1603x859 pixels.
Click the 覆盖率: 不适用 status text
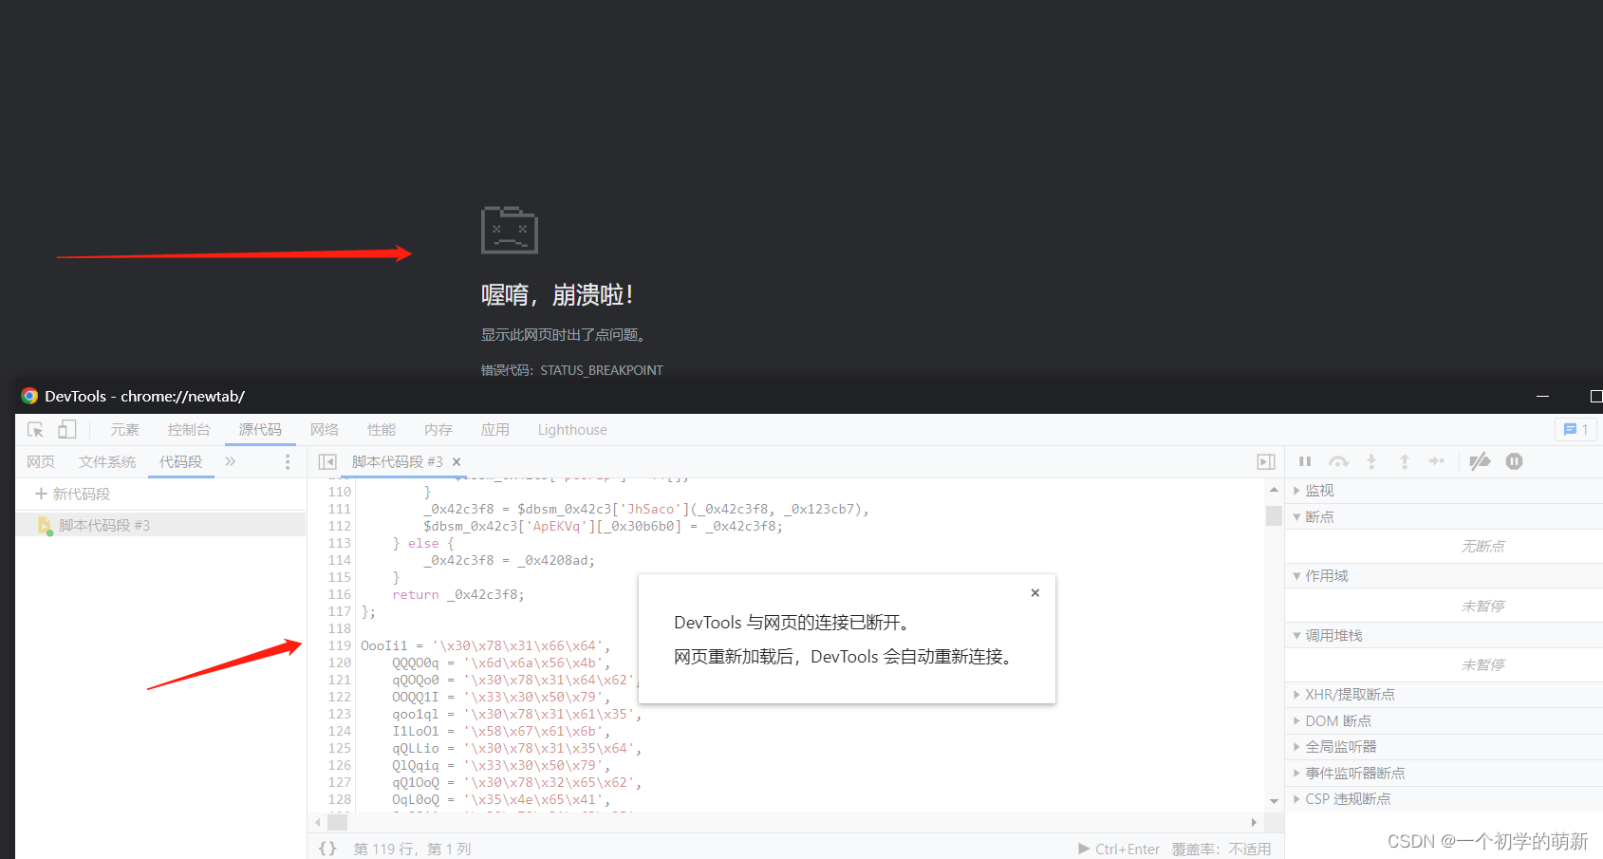pos(1221,849)
